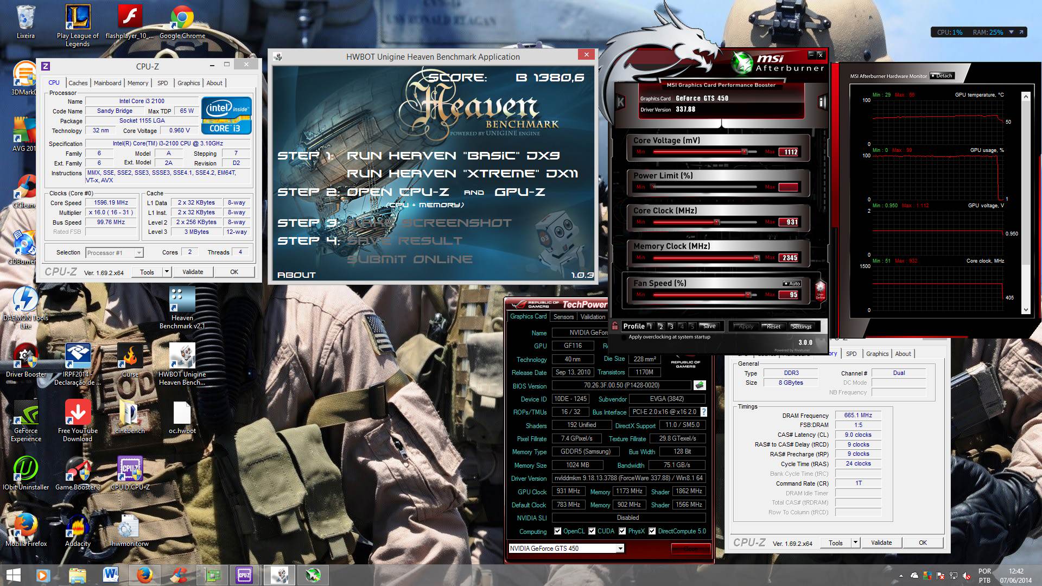The image size is (1042, 586).
Task: Open Audacity desktop shortcut
Action: [78, 530]
